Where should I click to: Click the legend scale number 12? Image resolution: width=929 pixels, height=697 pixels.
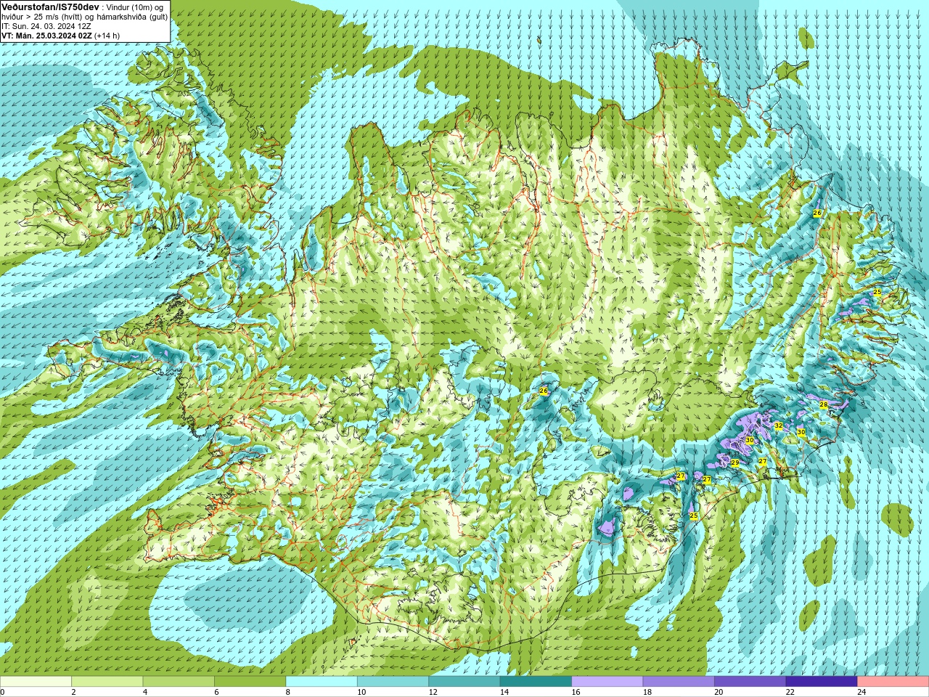[x=433, y=692]
